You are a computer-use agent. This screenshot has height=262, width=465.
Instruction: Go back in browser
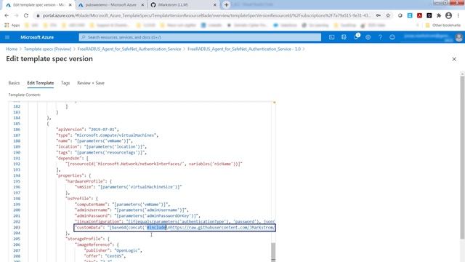(7, 15)
